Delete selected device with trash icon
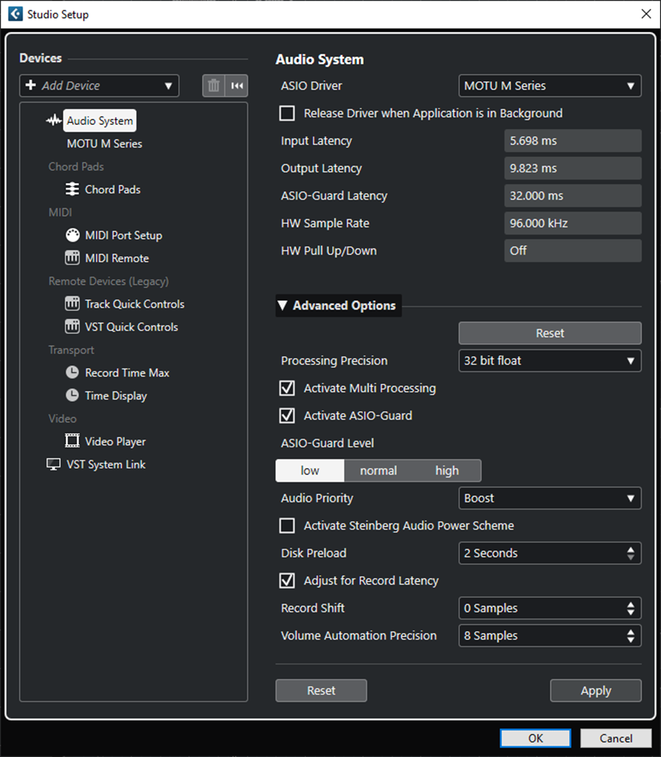 pos(213,86)
